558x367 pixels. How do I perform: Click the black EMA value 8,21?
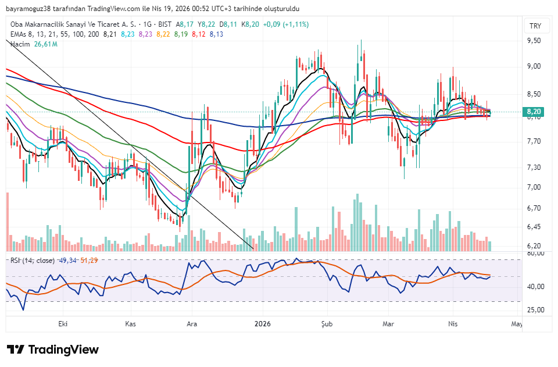[110, 34]
